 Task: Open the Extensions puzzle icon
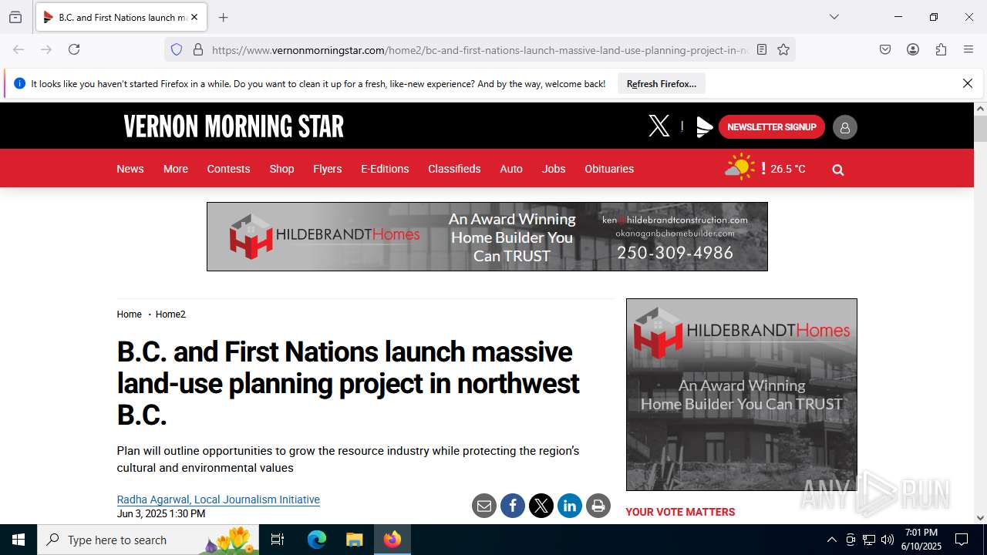(941, 49)
